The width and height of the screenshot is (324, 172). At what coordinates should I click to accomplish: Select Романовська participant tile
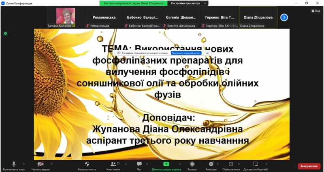(x=104, y=17)
